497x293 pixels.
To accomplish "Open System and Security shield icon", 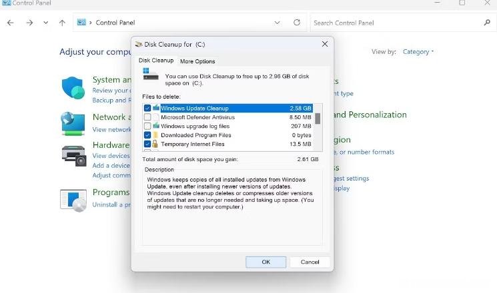I will [73, 88].
